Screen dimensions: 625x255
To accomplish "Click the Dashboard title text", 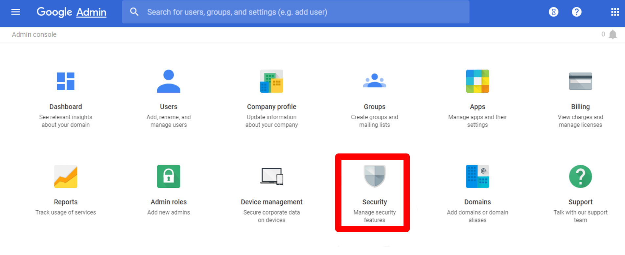I will pyautogui.click(x=66, y=107).
